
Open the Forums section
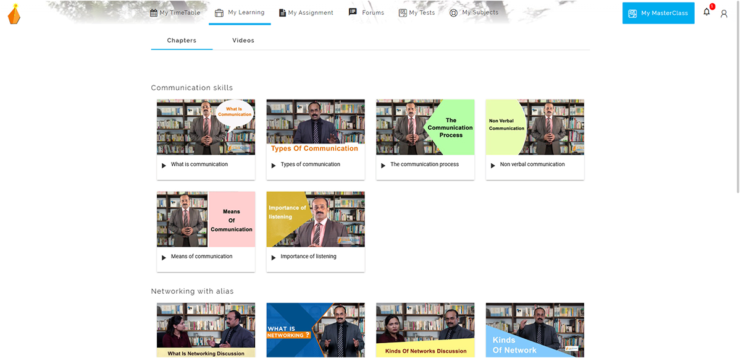click(x=366, y=12)
